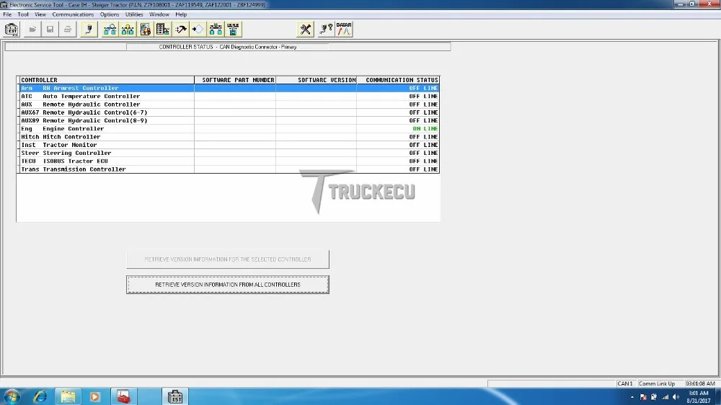Open Windows Explorer from the taskbar
This screenshot has width=721, height=405.
tap(68, 396)
